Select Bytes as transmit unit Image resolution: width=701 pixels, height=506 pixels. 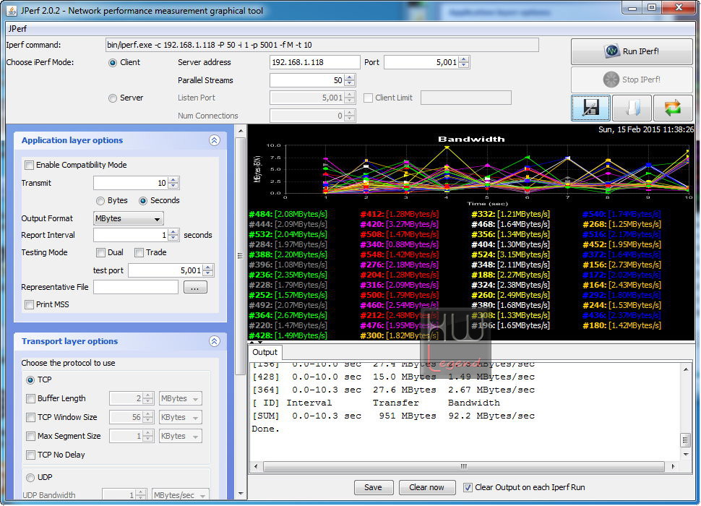click(100, 201)
